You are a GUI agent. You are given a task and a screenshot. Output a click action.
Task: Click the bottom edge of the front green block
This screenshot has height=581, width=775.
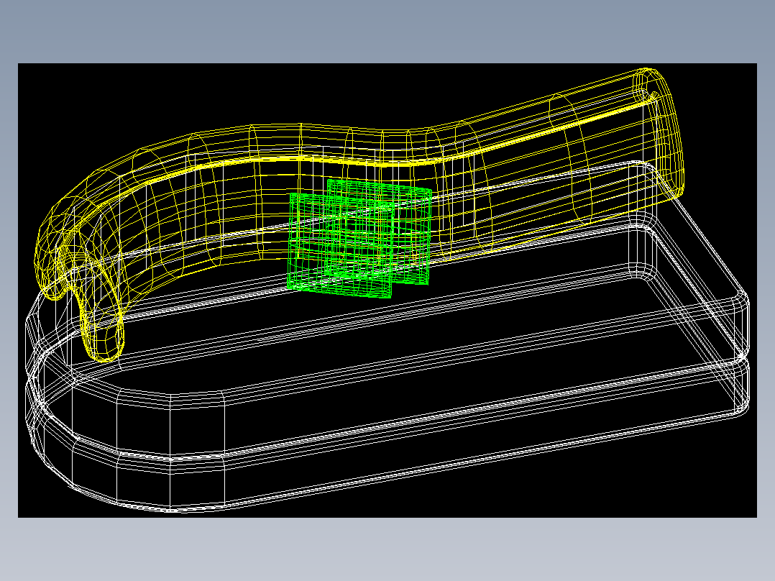pyautogui.click(x=339, y=293)
